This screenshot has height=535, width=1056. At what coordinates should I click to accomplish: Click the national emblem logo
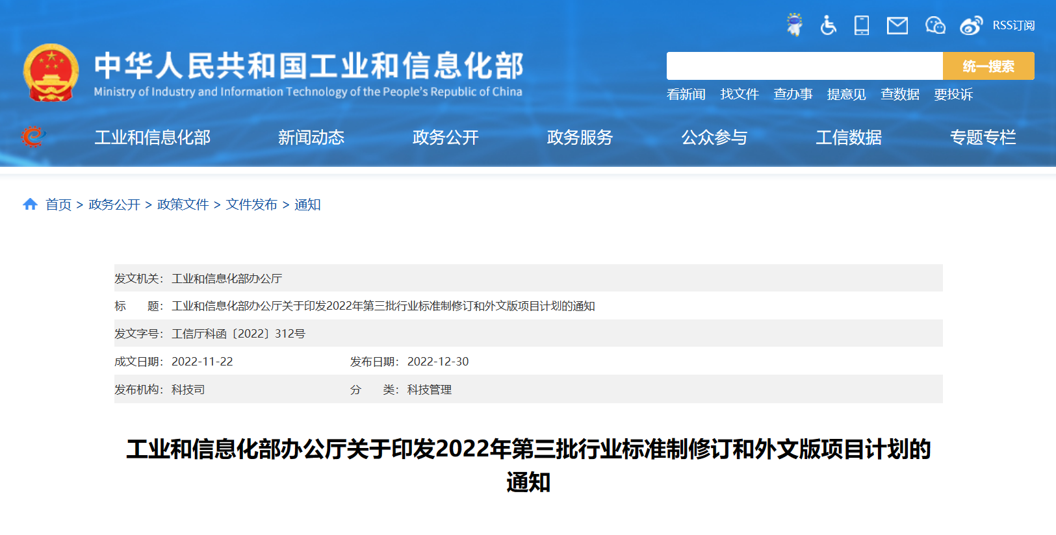pos(51,73)
